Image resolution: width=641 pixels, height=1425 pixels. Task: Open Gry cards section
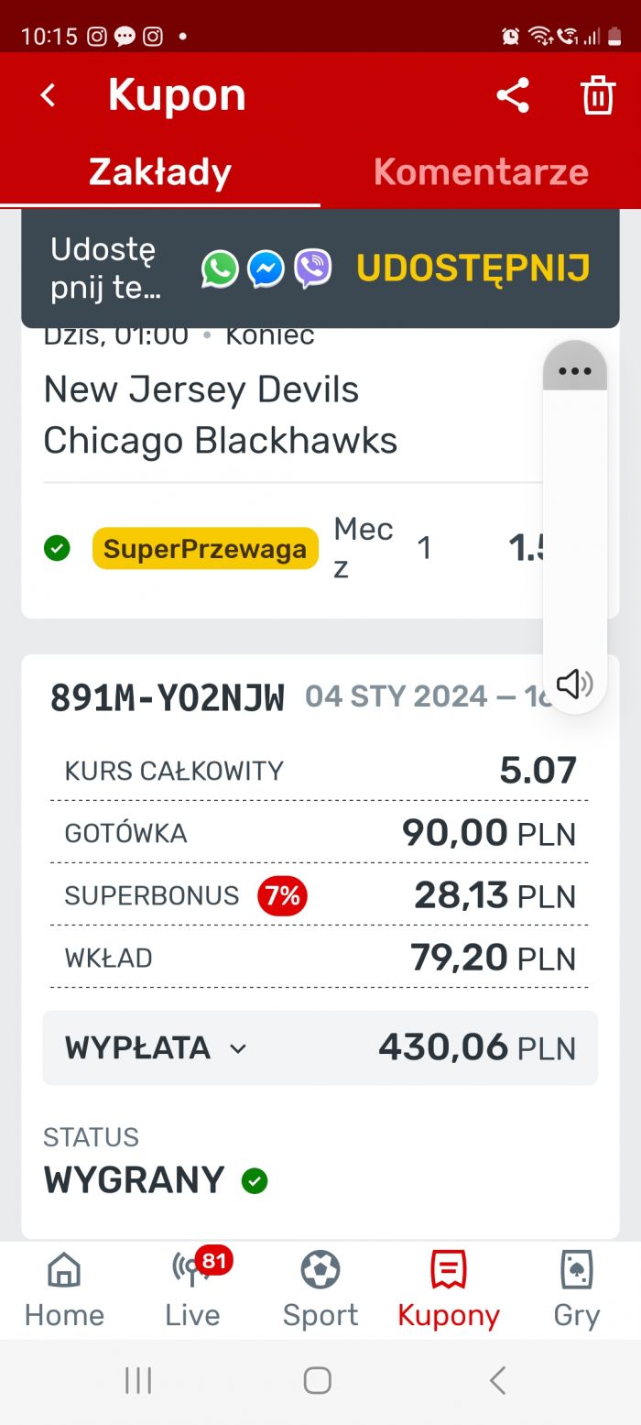coord(577,1290)
